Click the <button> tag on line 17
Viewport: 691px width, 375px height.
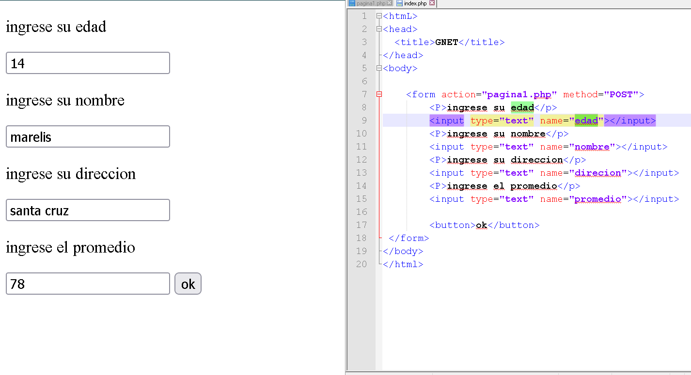click(x=453, y=225)
